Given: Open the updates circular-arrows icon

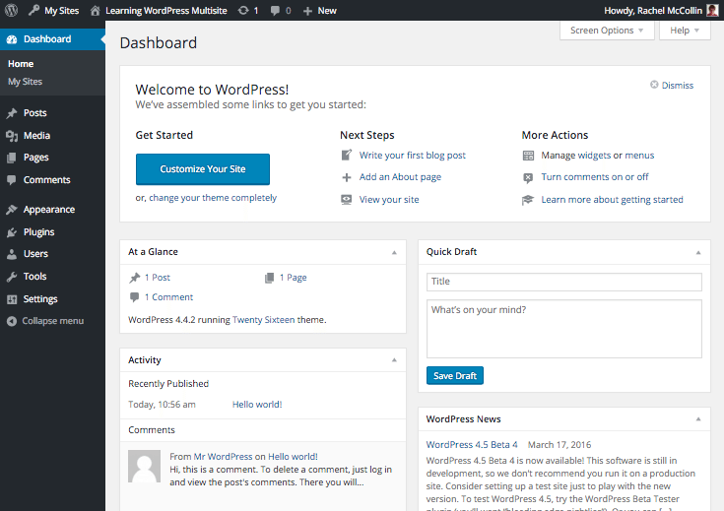Looking at the screenshot, I should (243, 11).
